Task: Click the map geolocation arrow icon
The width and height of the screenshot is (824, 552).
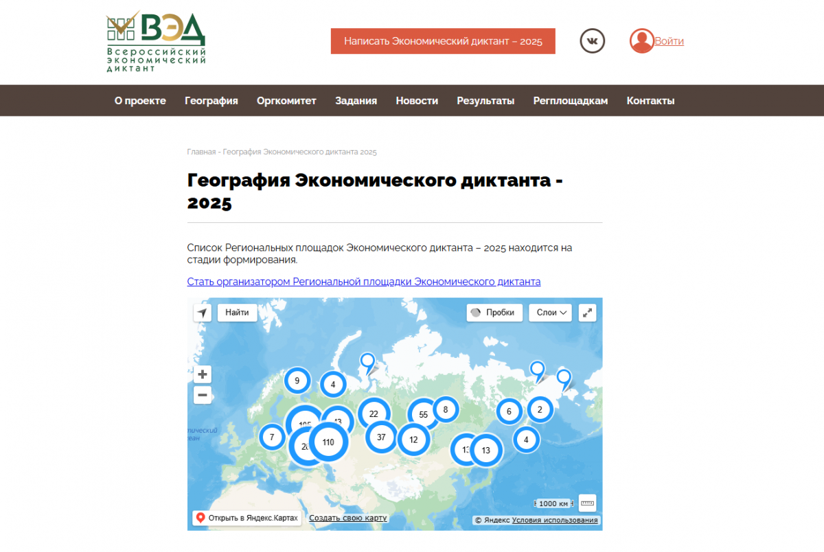Action: pos(202,313)
